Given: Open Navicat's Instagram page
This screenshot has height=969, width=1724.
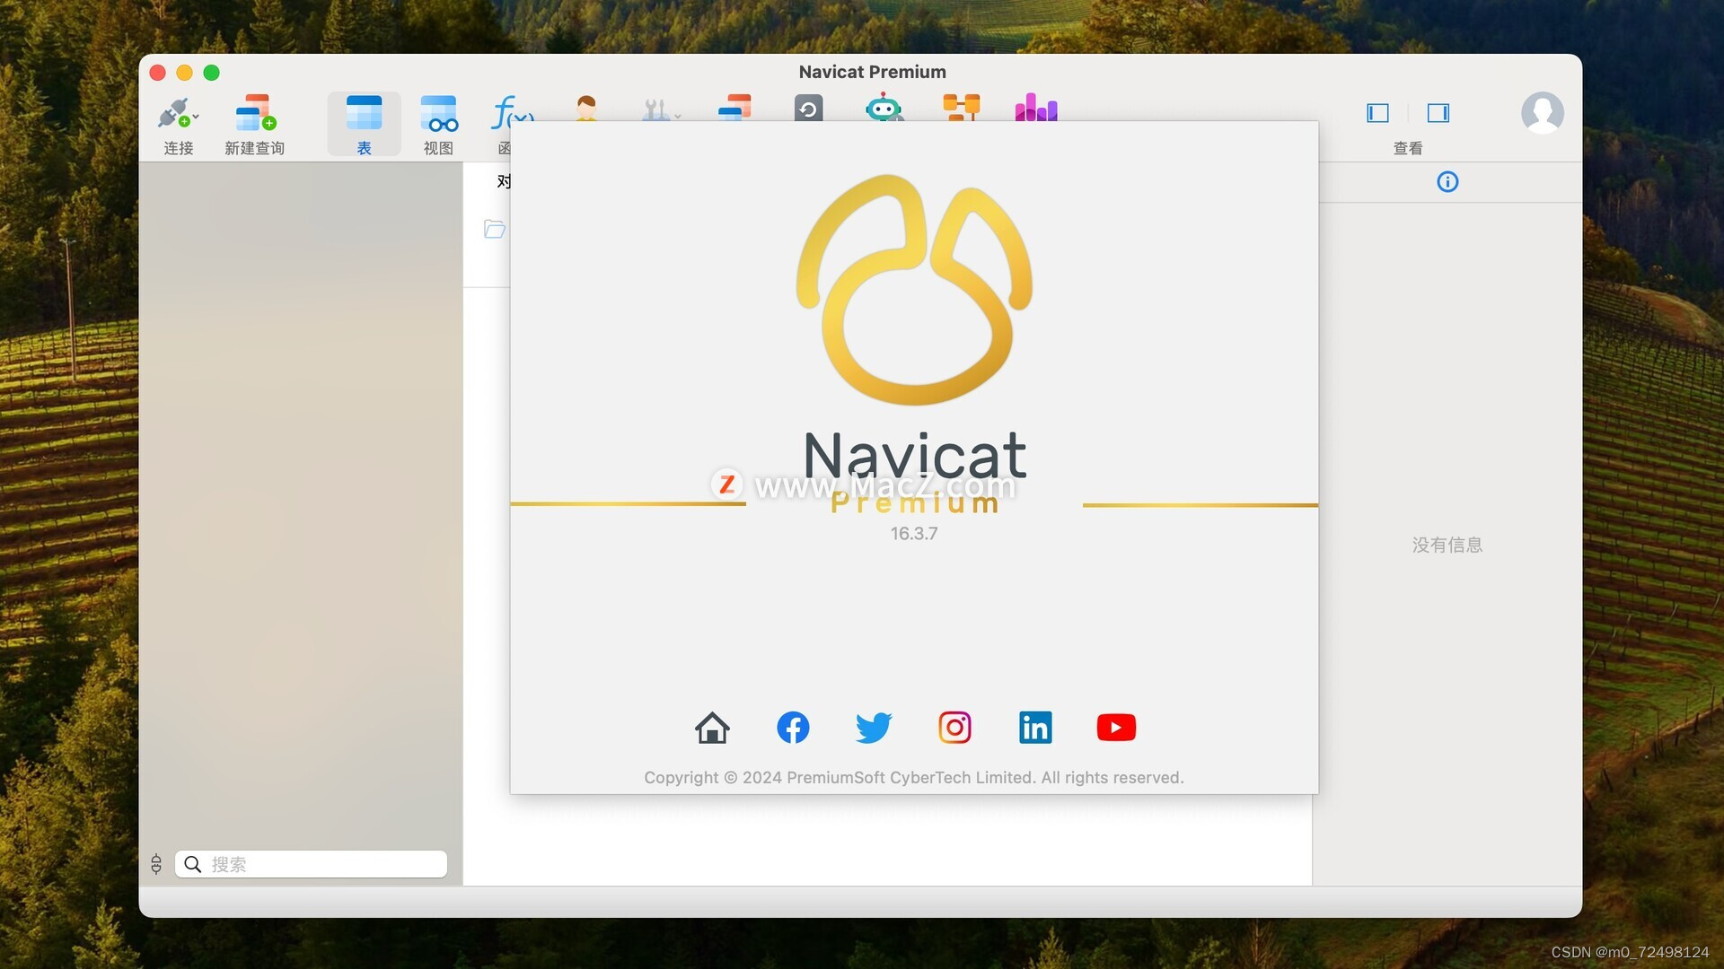Looking at the screenshot, I should point(954,728).
